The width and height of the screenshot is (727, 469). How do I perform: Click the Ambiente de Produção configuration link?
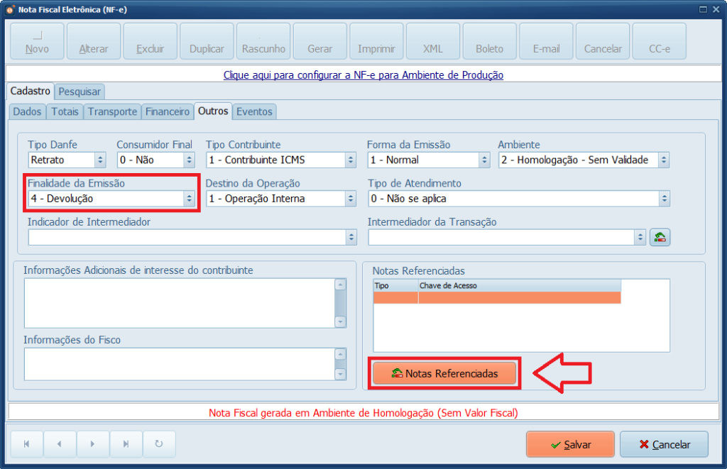click(x=363, y=75)
